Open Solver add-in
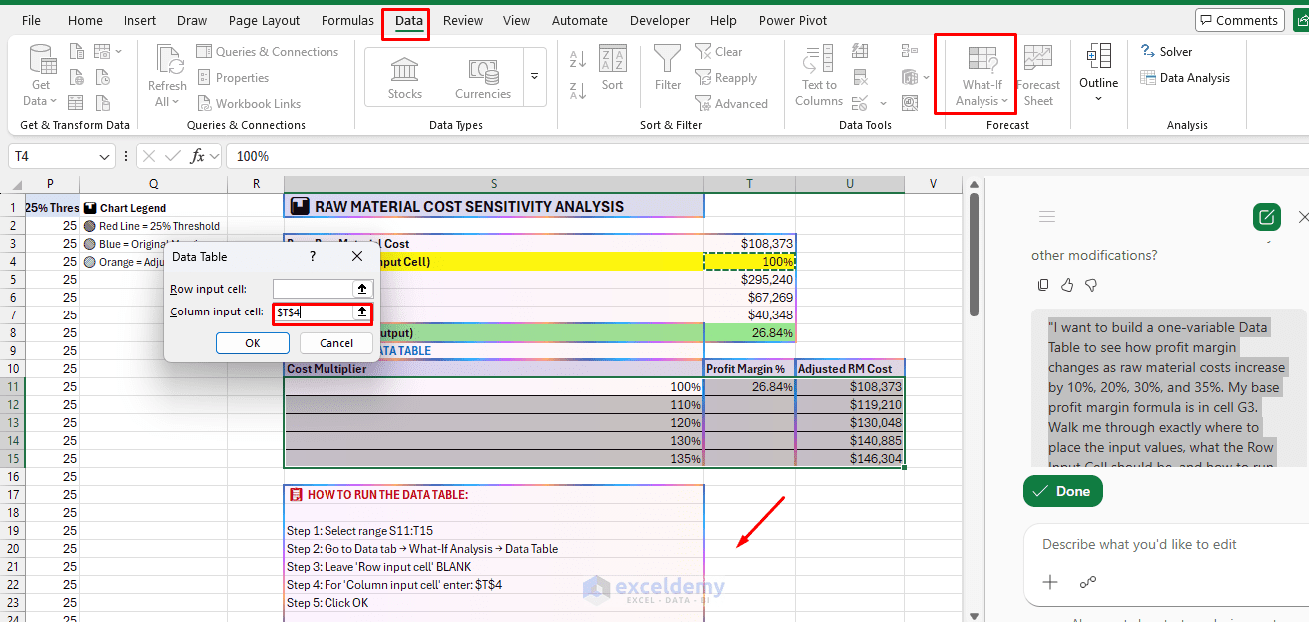 coord(1166,52)
